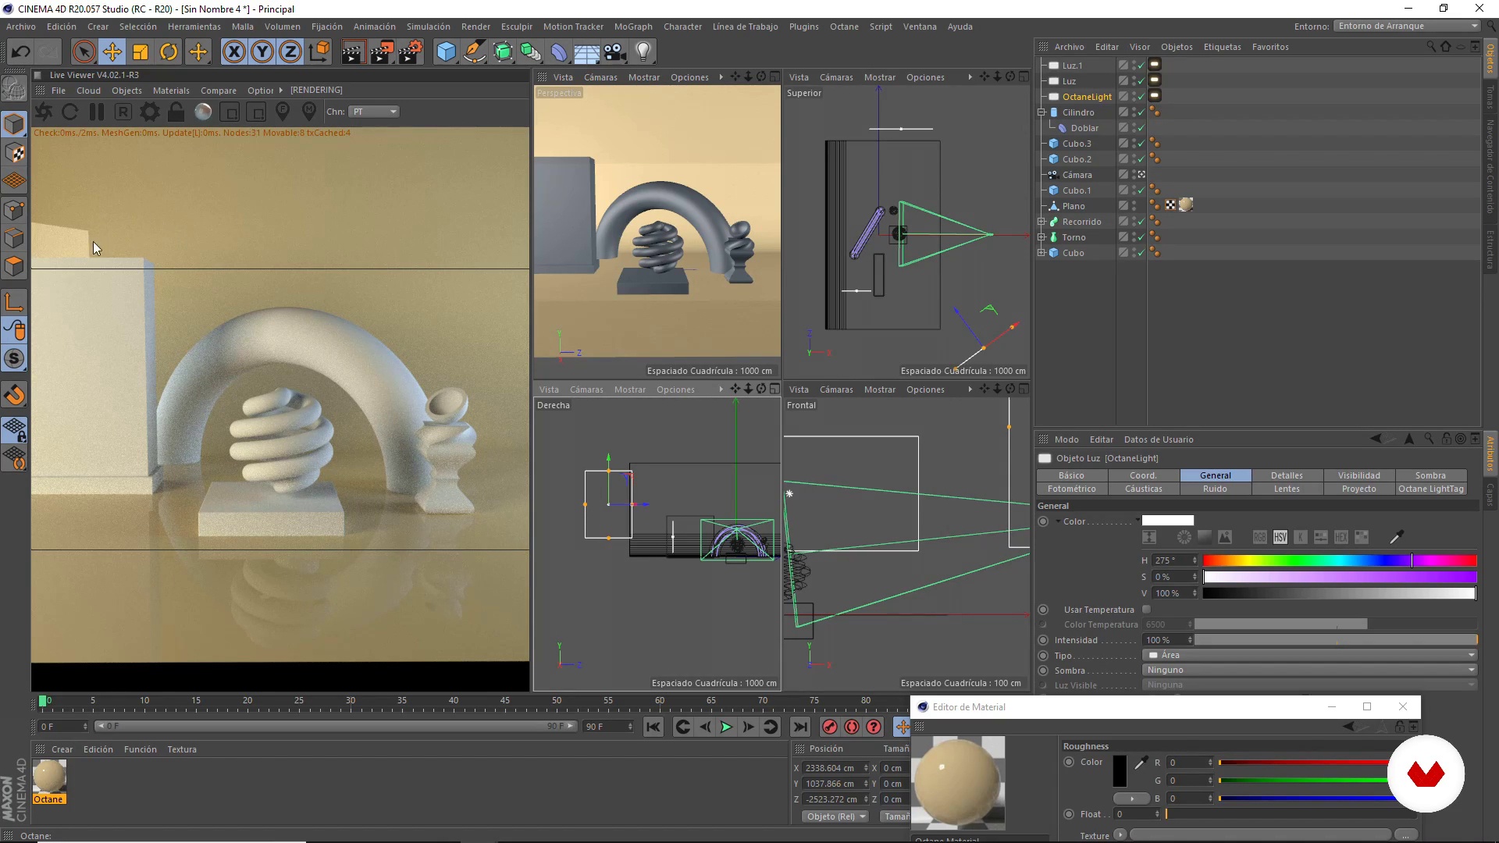
Task: Click Roughness Color radio toggle
Action: [x=1069, y=762]
